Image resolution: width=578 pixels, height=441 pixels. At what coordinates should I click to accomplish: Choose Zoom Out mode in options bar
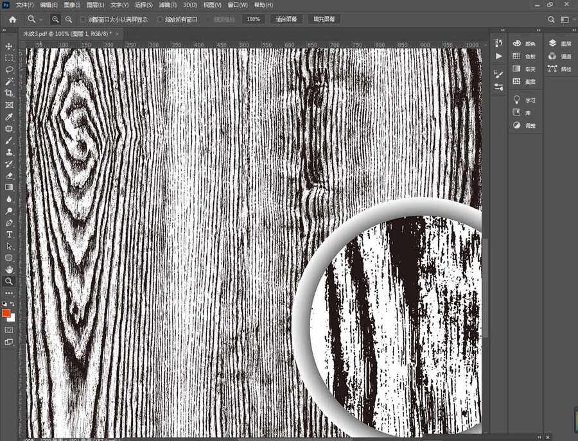pyautogui.click(x=69, y=19)
